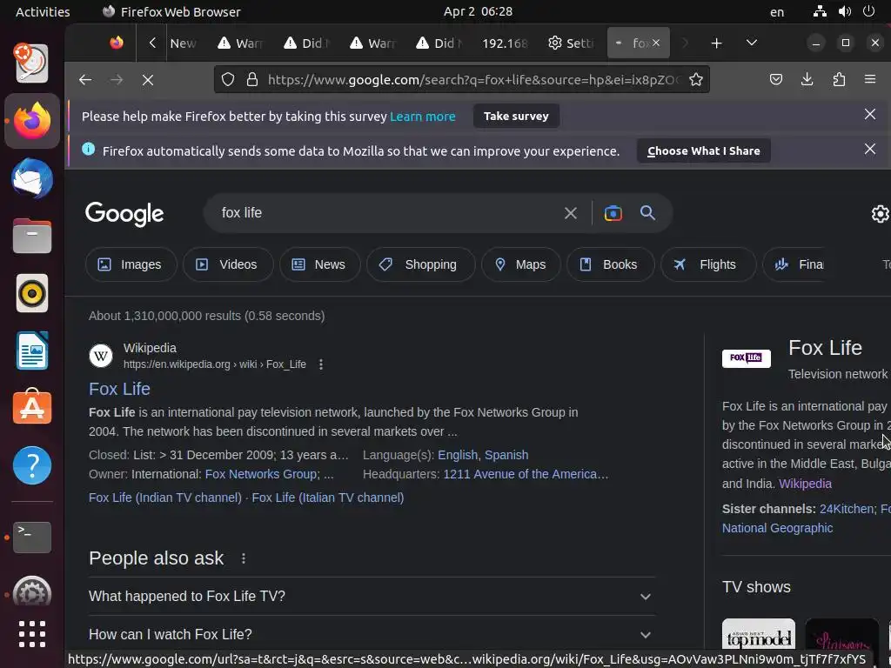Open clock and calendar Apr 2 06:28
The height and width of the screenshot is (668, 891).
coord(478,12)
